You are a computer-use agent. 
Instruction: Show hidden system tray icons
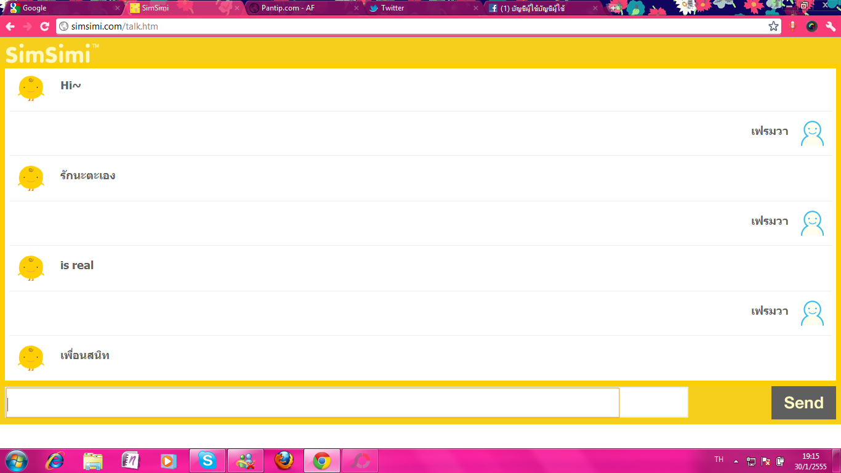point(736,461)
